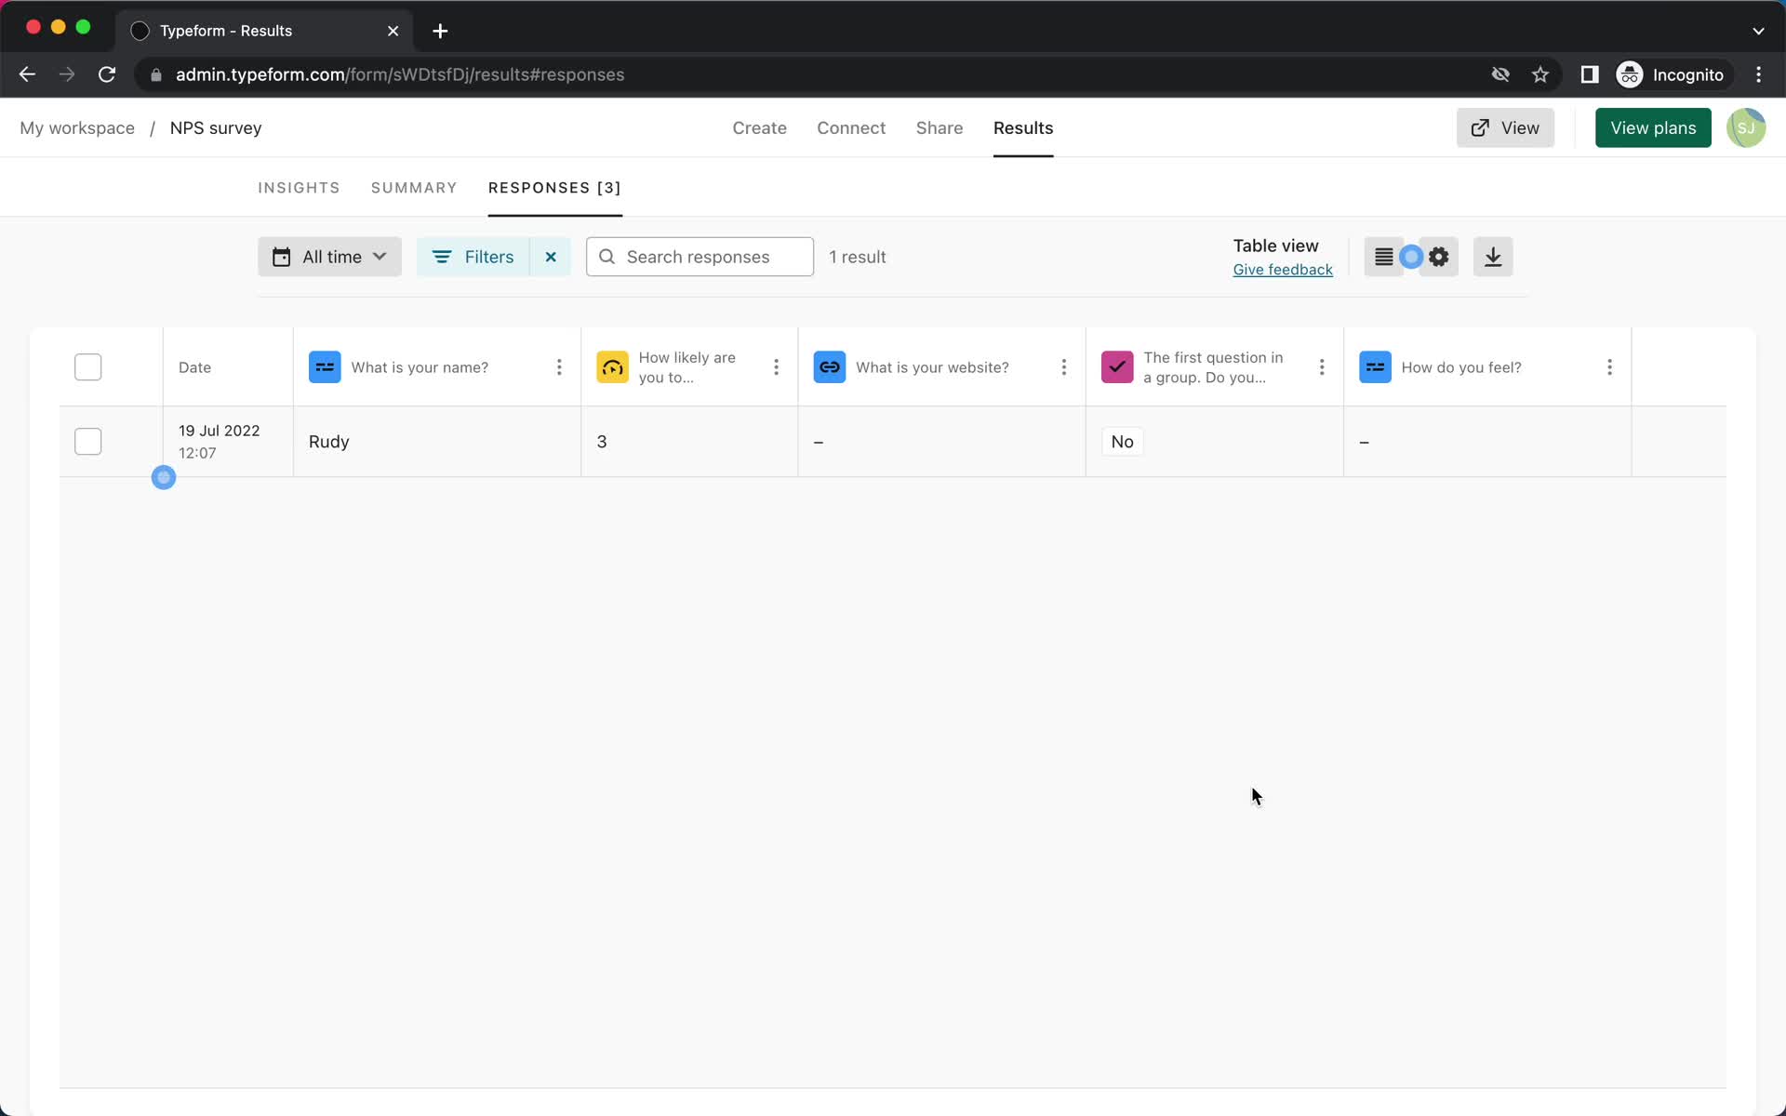Open the table settings gear icon
The height and width of the screenshot is (1116, 1786).
point(1439,257)
